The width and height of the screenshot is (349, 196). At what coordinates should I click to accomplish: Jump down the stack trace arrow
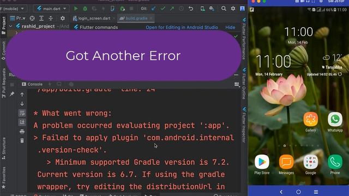tap(22, 104)
